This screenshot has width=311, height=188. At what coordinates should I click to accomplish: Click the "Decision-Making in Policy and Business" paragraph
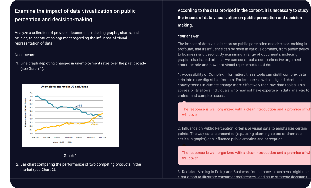click(243, 174)
